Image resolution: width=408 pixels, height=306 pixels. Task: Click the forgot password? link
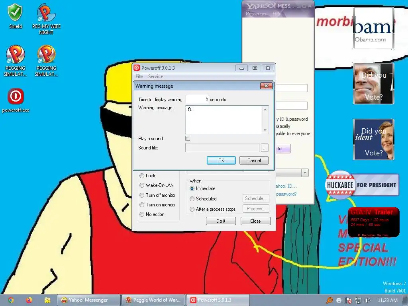(286, 194)
